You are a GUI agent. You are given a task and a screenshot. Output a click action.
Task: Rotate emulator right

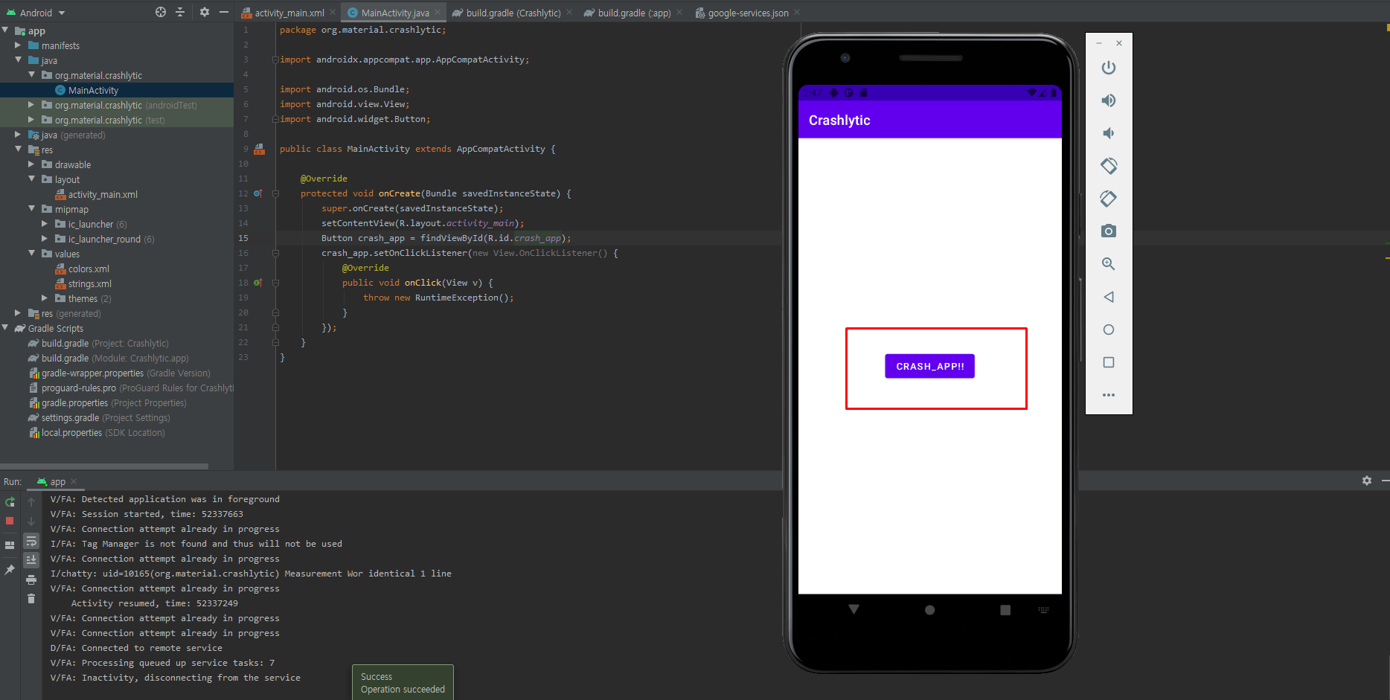(1109, 199)
